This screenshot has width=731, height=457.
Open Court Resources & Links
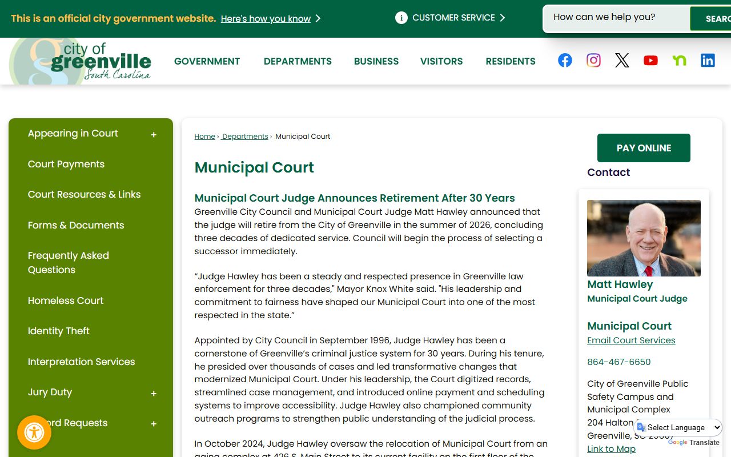click(x=85, y=194)
